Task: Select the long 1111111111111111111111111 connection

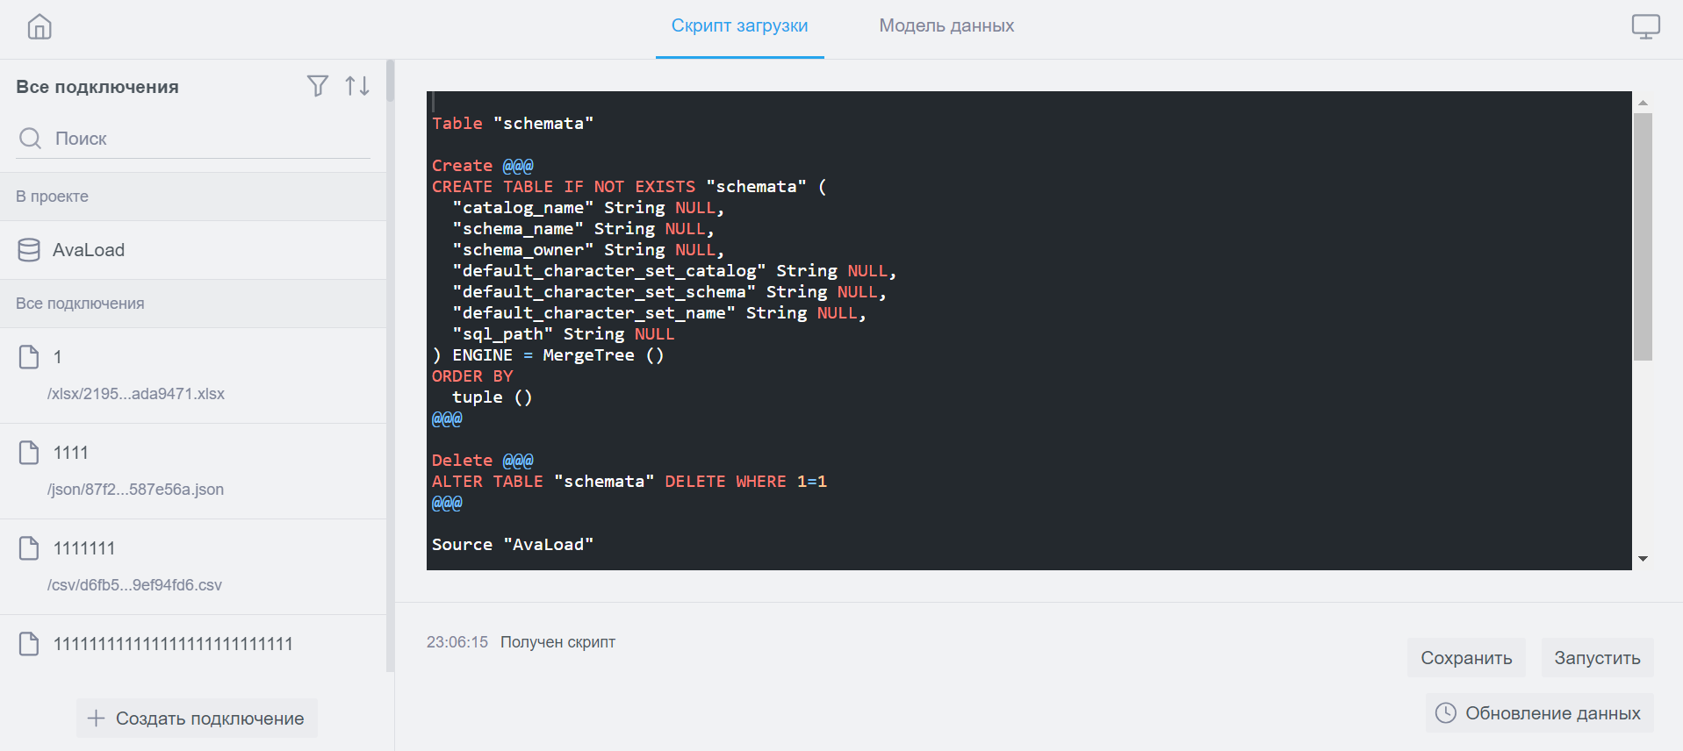Action: pos(173,644)
